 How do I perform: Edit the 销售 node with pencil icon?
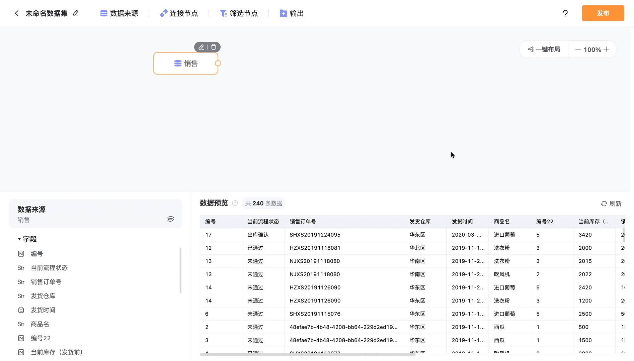(x=201, y=47)
